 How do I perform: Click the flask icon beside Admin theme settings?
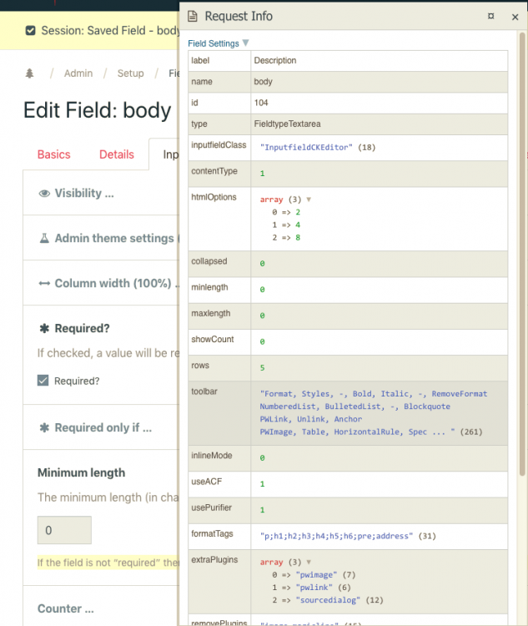click(x=44, y=238)
